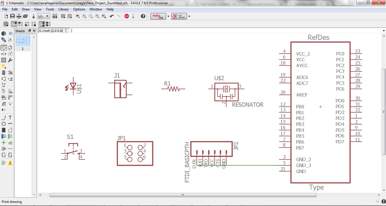This screenshot has width=386, height=206.
Task: Open the ULP dropdown button
Action: point(69,16)
